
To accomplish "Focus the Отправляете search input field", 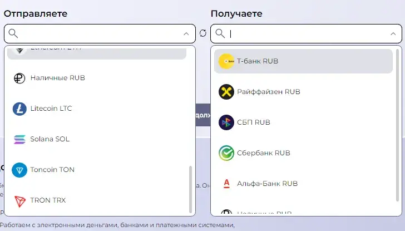I will 100,33.
